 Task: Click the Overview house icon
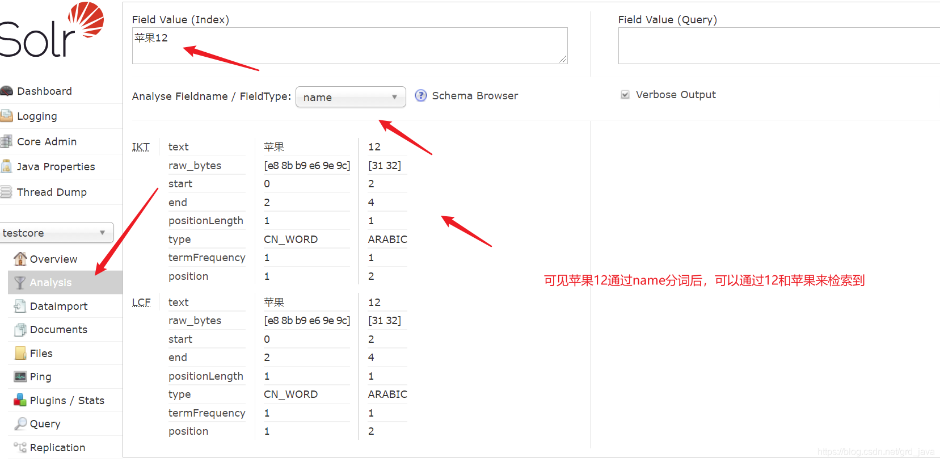point(20,259)
